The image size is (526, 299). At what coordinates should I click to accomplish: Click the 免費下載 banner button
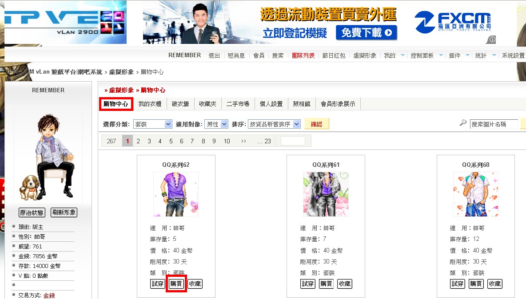[367, 32]
